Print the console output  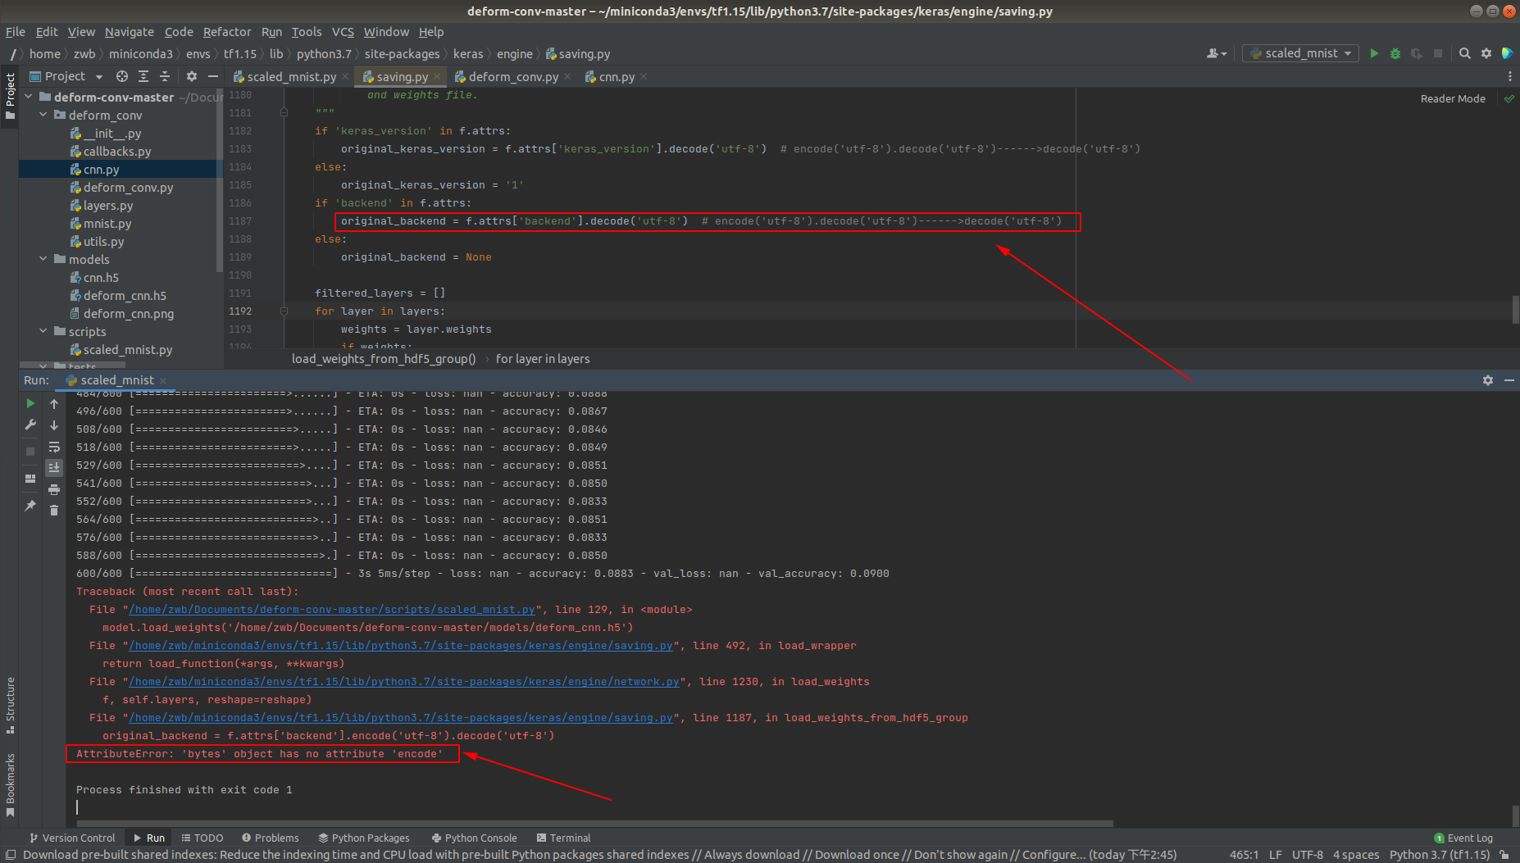click(x=54, y=489)
